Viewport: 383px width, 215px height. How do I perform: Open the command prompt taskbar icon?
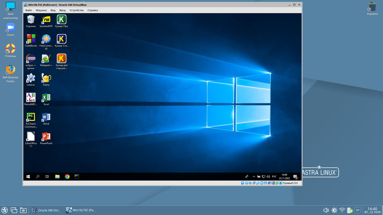tap(77, 176)
